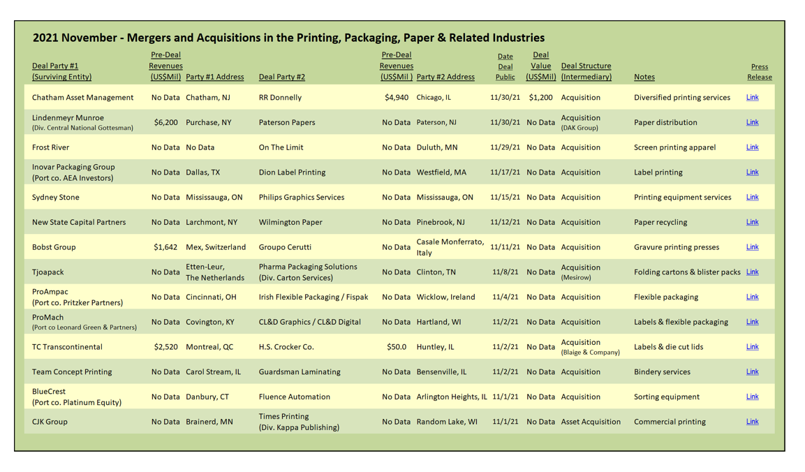
Task: Click the 'Duluth, MN' address cell
Action: tap(437, 147)
